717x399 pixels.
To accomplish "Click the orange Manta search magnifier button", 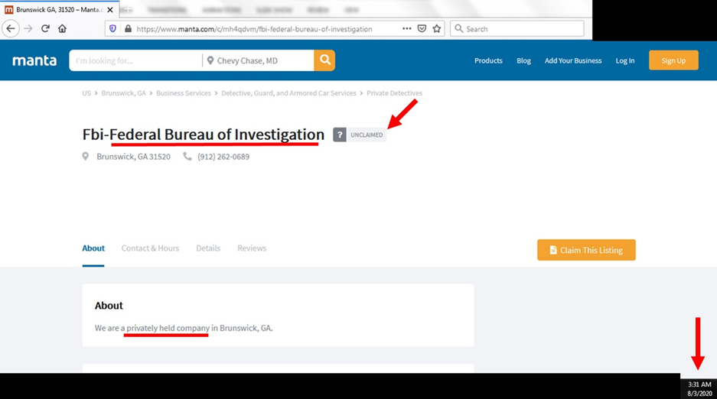I will 324,60.
